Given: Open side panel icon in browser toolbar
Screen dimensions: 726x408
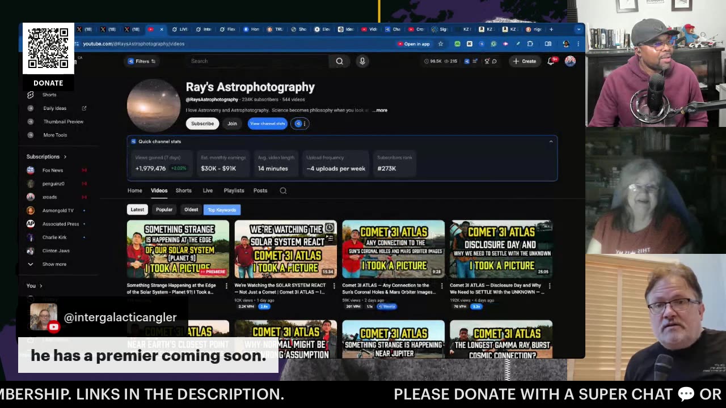Looking at the screenshot, I should tap(548, 44).
